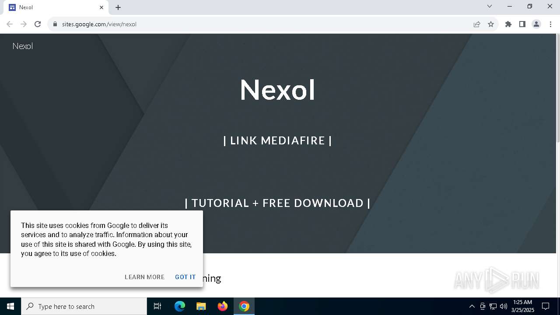The width and height of the screenshot is (560, 315).
Task: Select the Nexol browser tab
Action: (56, 7)
